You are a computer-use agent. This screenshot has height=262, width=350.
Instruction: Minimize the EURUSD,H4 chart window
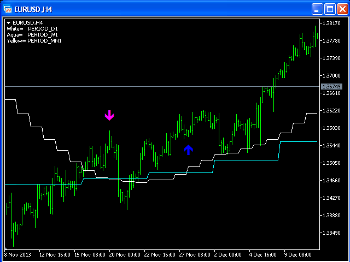click(318, 9)
